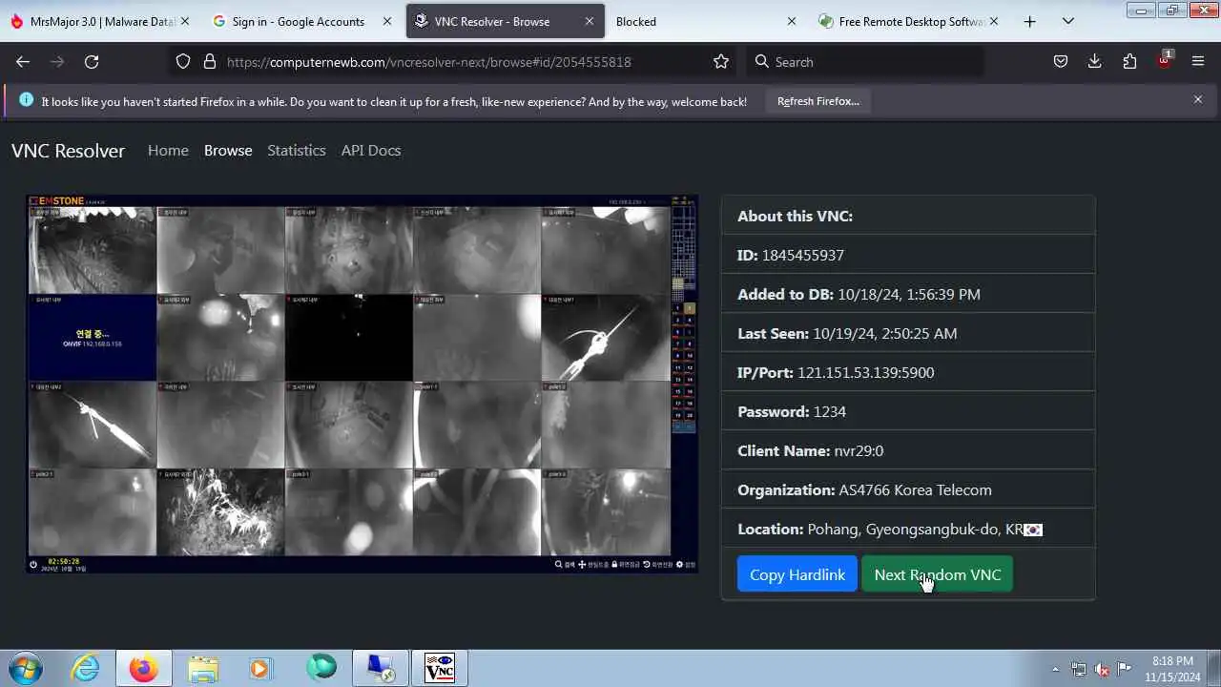Open the Firefox hamburger application menu
This screenshot has height=687, width=1221.
click(x=1198, y=61)
